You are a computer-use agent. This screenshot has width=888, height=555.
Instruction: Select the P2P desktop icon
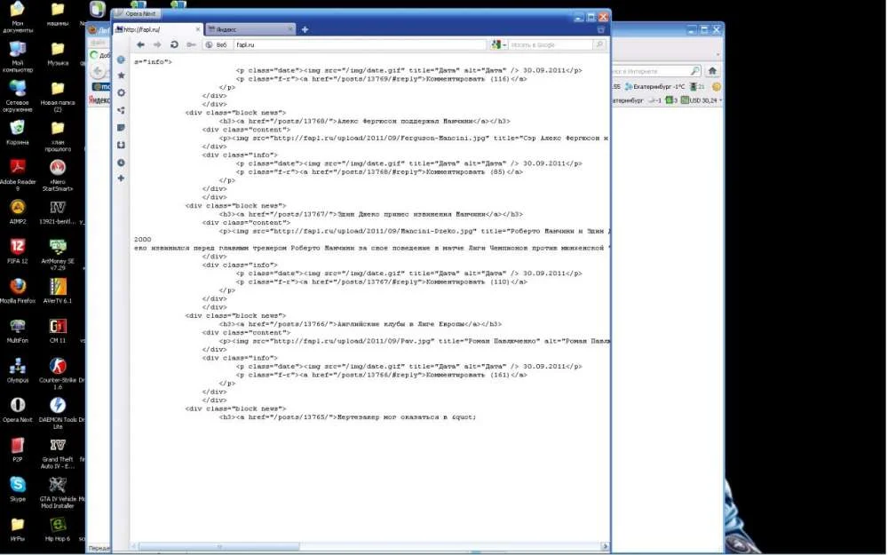[18, 449]
